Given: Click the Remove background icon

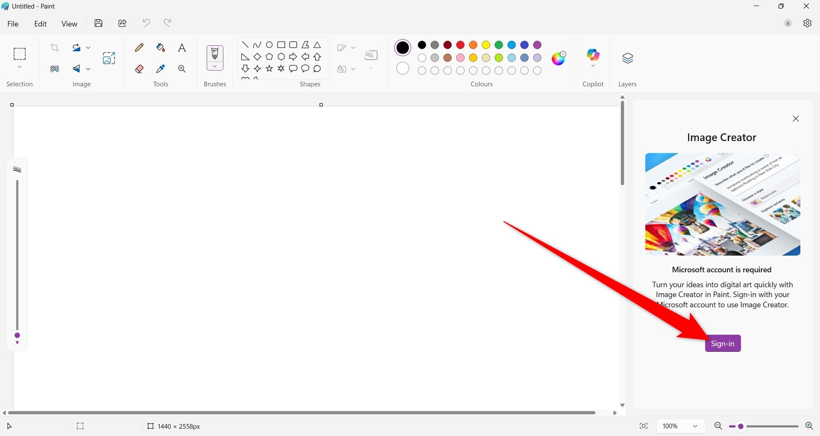Looking at the screenshot, I should pos(55,69).
